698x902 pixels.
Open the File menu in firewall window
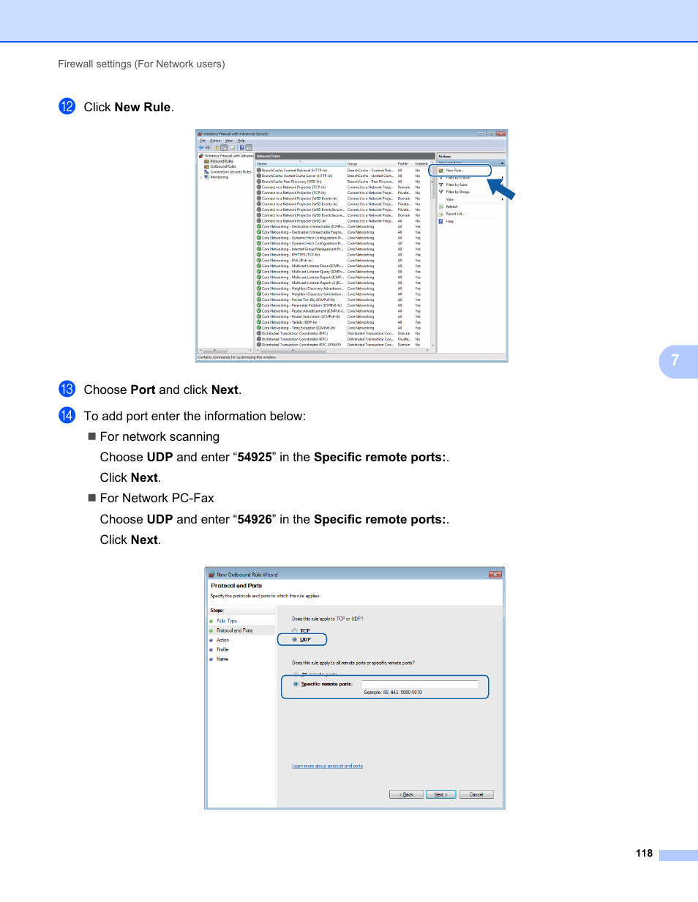(203, 141)
